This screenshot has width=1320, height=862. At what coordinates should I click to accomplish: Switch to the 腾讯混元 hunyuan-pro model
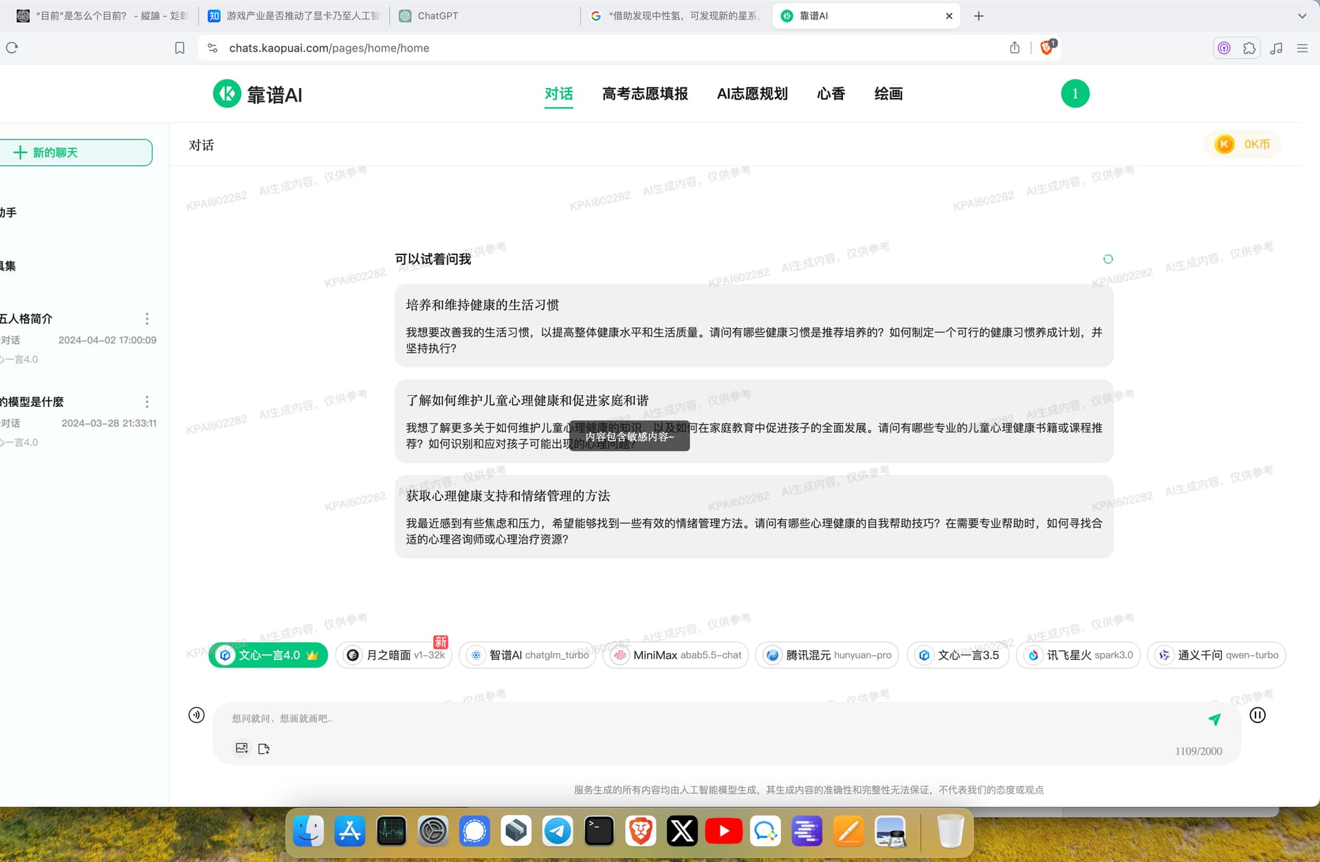pos(827,655)
